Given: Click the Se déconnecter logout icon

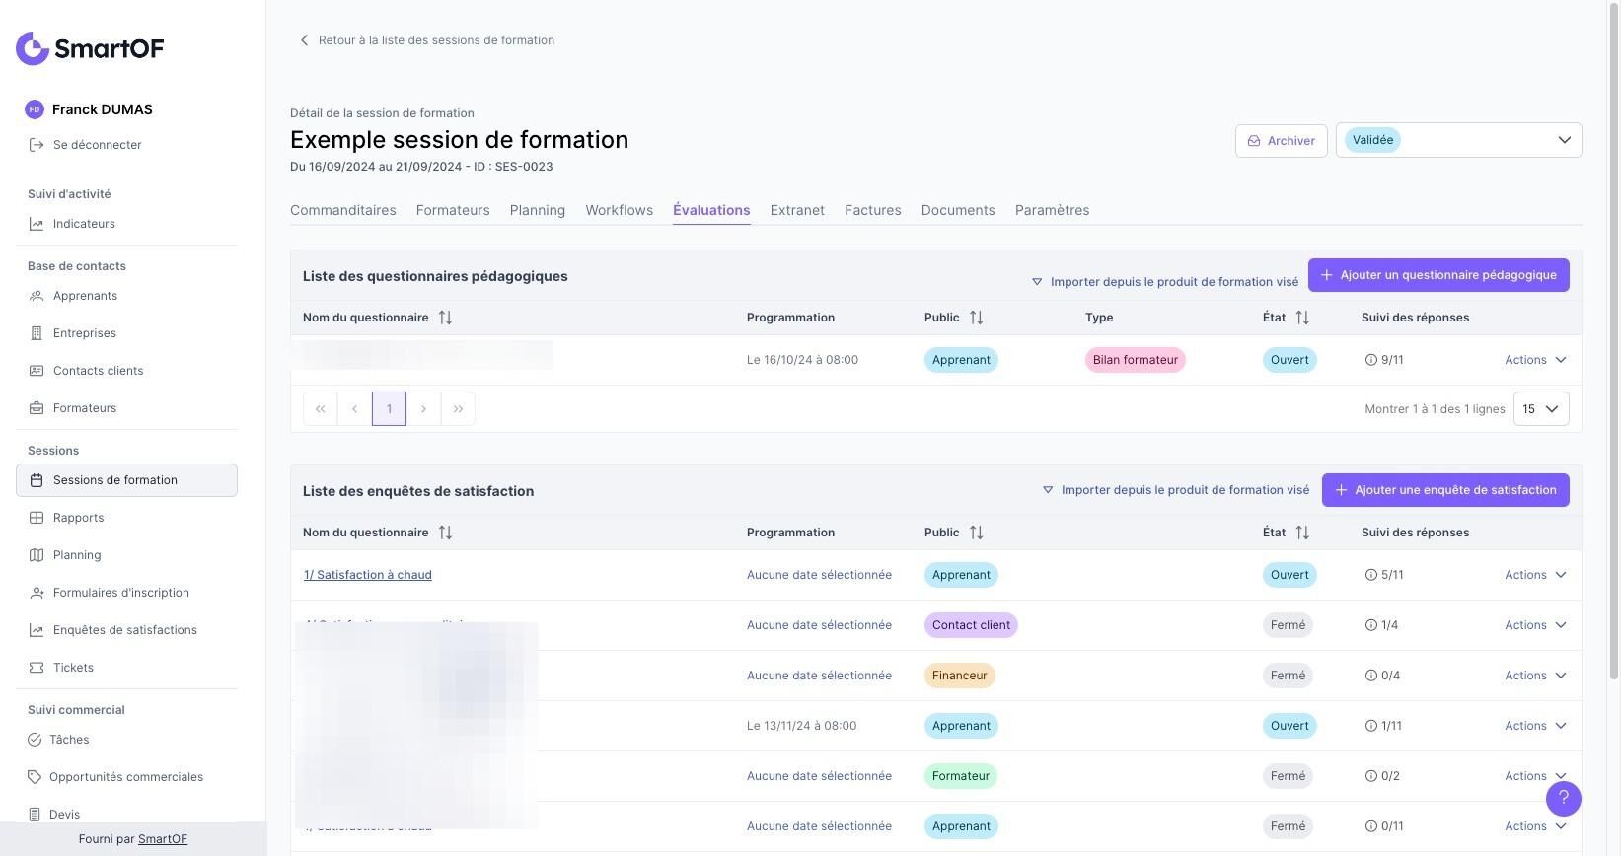Looking at the screenshot, I should (37, 145).
